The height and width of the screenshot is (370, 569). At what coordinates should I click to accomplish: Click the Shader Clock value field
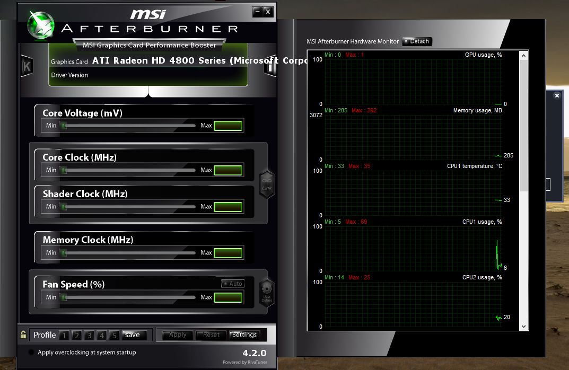click(x=228, y=207)
